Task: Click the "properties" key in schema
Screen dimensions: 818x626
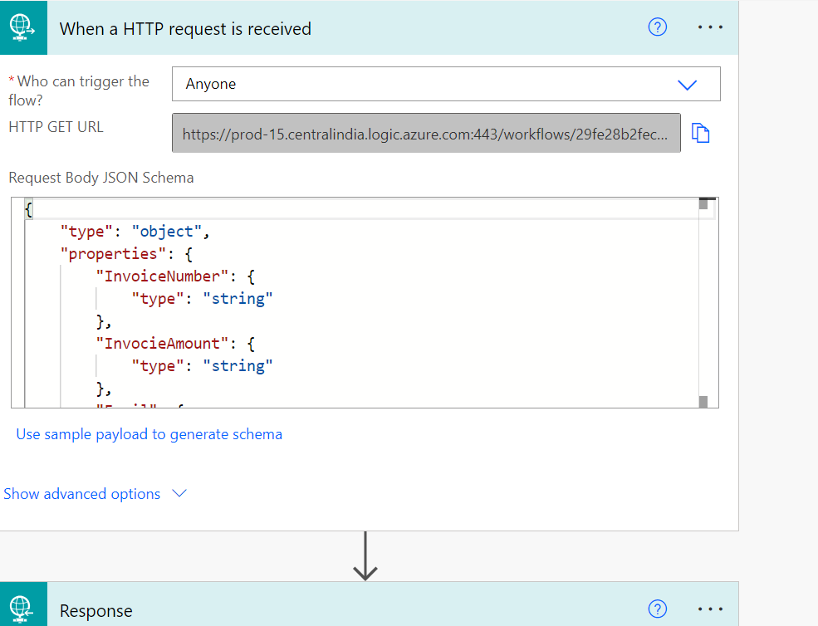Action: tap(113, 254)
